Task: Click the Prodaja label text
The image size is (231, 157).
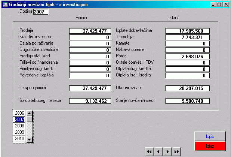Action: [26, 30]
